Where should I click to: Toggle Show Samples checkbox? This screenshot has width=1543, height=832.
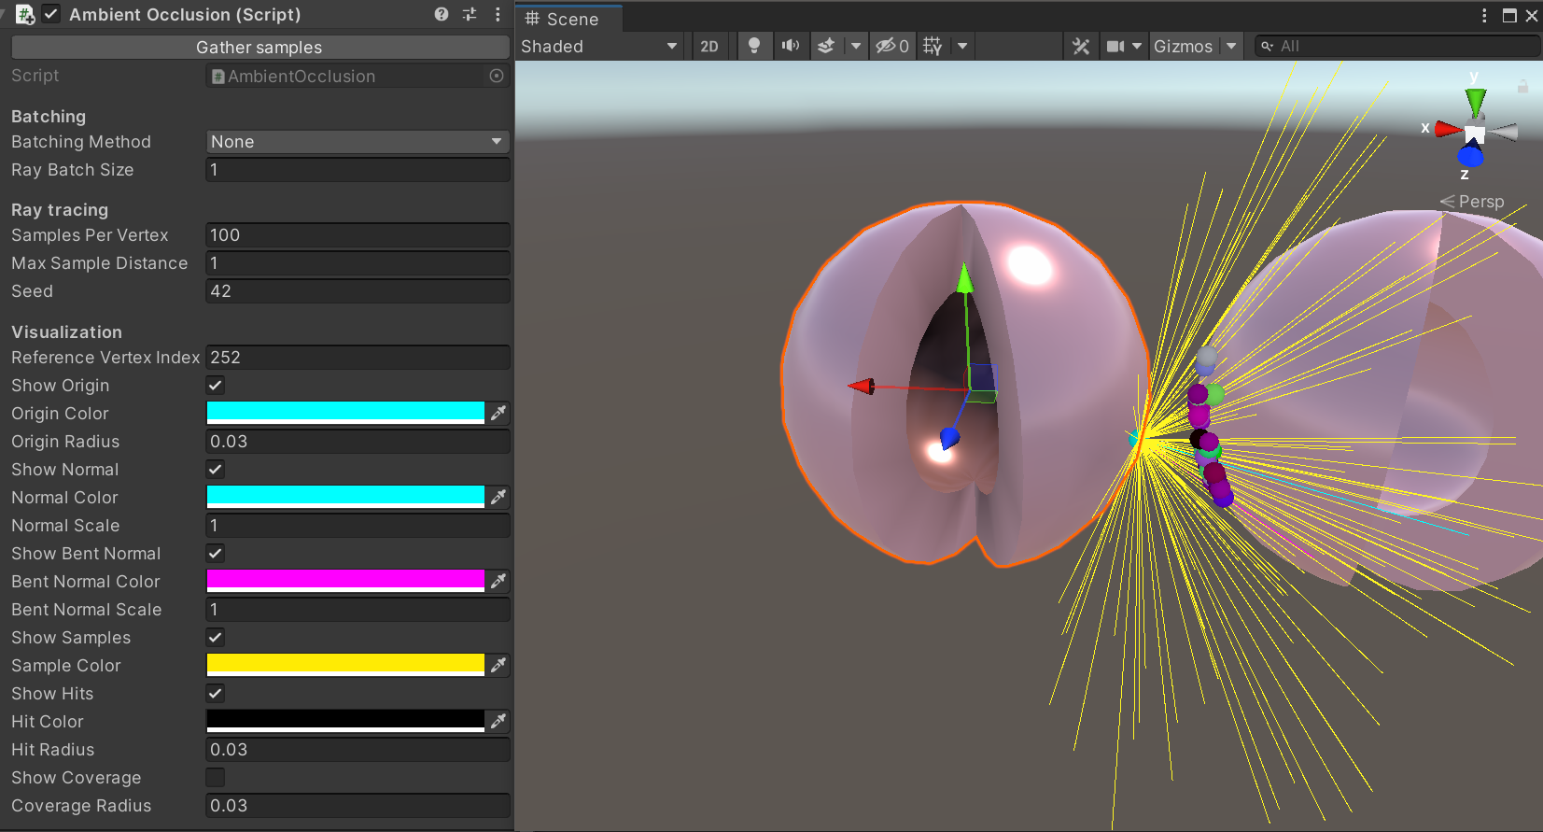click(216, 637)
